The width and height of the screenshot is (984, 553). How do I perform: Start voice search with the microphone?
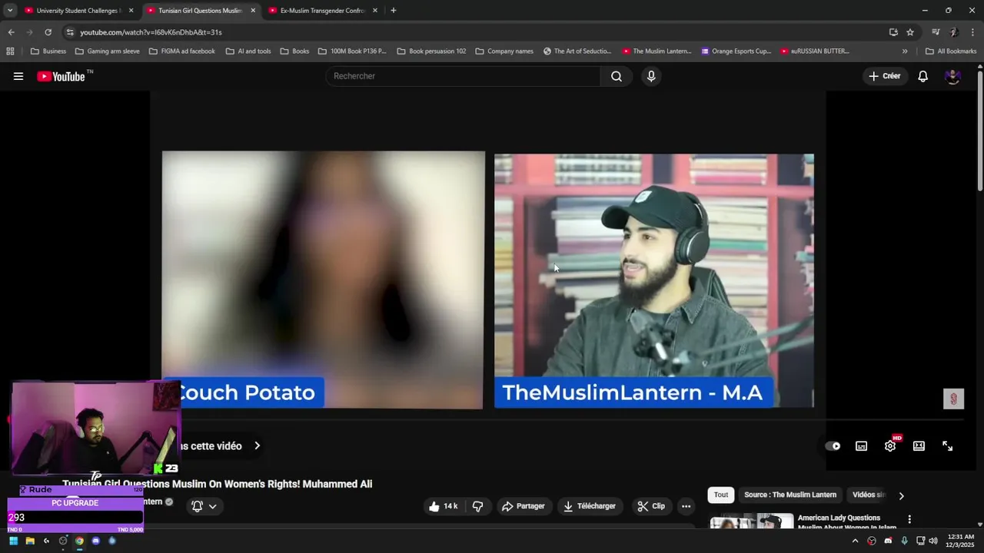[651, 76]
